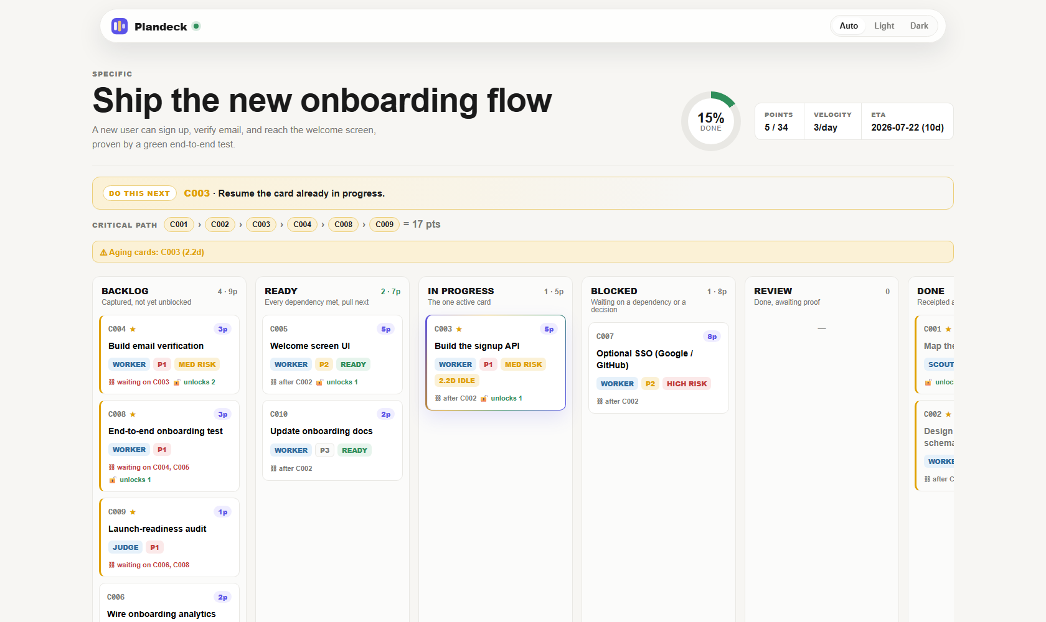Click the unlock icon on card C003

pyautogui.click(x=484, y=399)
